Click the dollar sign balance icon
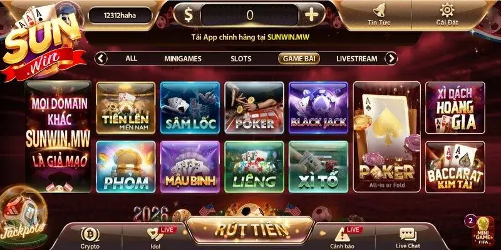Viewport: 501px width, 250px height. (x=189, y=15)
